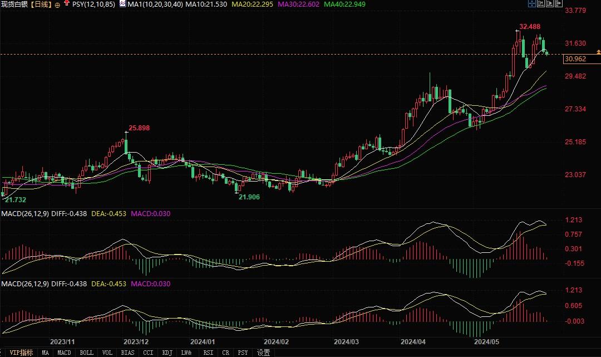Open the PSY(12,10,85) indicator parameters

click(94, 4)
